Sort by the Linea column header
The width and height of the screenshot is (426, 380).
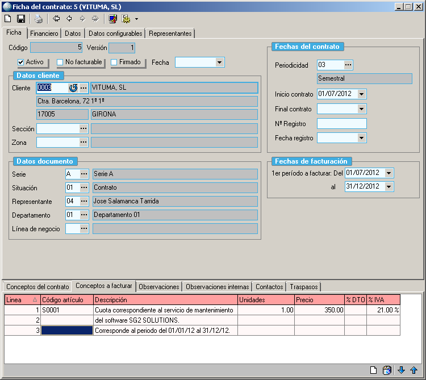tap(22, 300)
